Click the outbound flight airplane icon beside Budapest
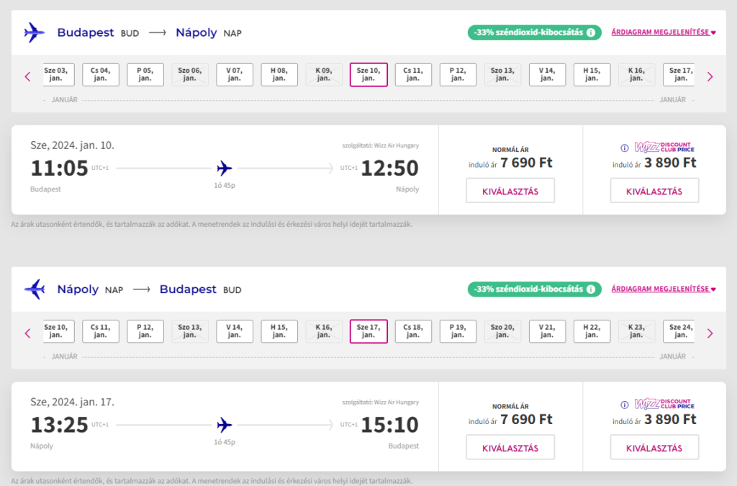 [34, 32]
